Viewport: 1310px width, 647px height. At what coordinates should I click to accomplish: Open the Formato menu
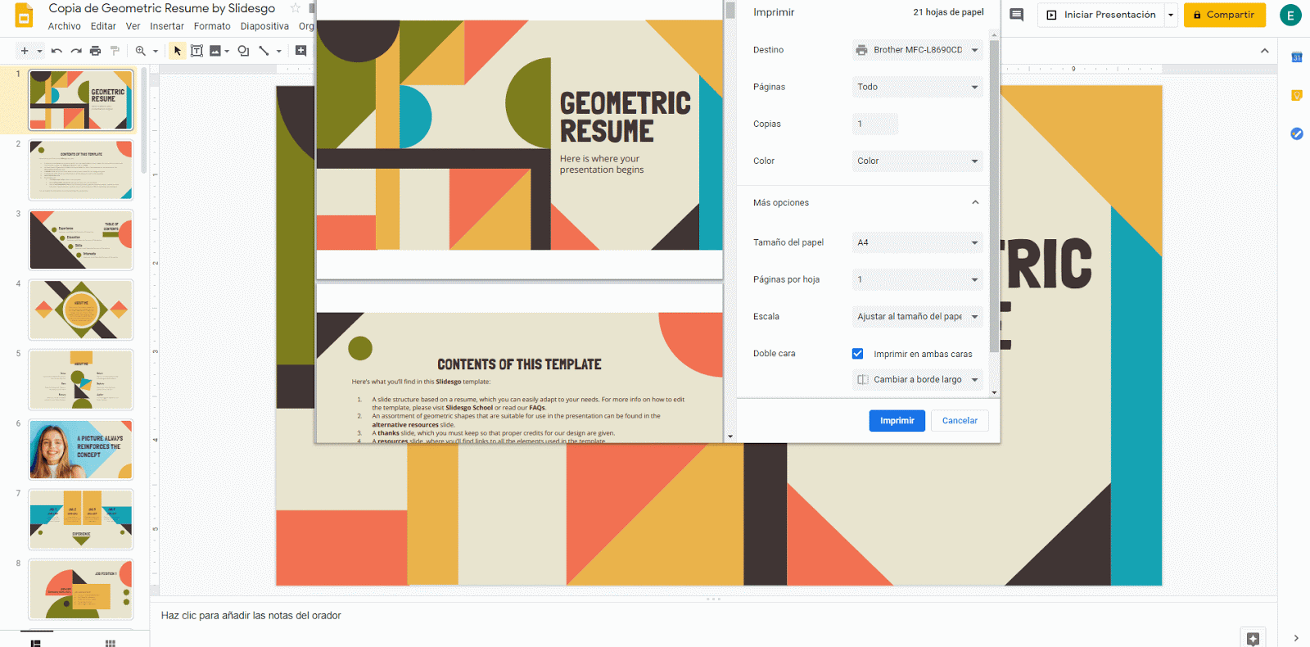(x=212, y=26)
